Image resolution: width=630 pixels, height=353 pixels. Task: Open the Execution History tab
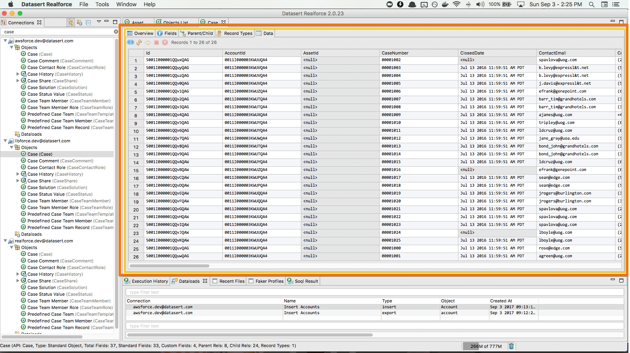146,281
